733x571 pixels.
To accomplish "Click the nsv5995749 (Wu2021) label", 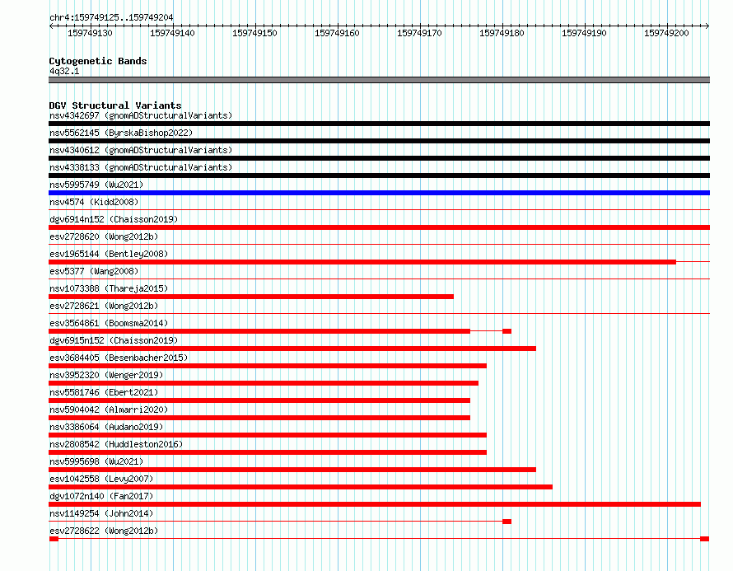I will pyautogui.click(x=96, y=185).
